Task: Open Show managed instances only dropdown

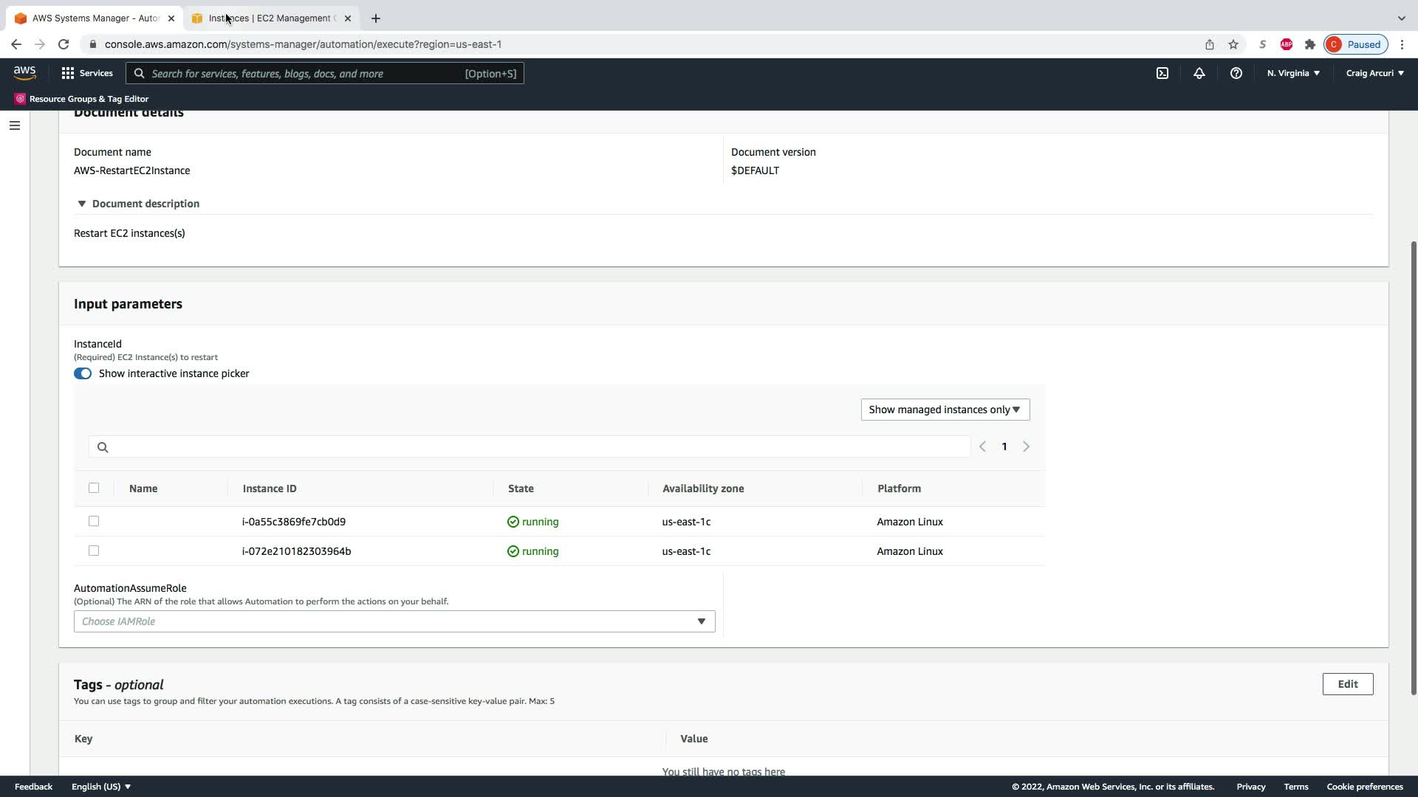Action: (x=945, y=410)
